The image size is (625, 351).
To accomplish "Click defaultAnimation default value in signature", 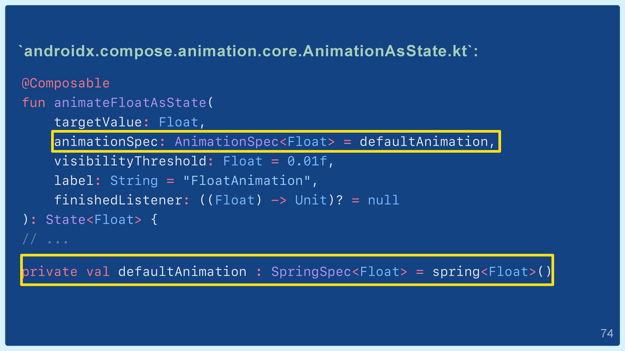I will coord(424,142).
